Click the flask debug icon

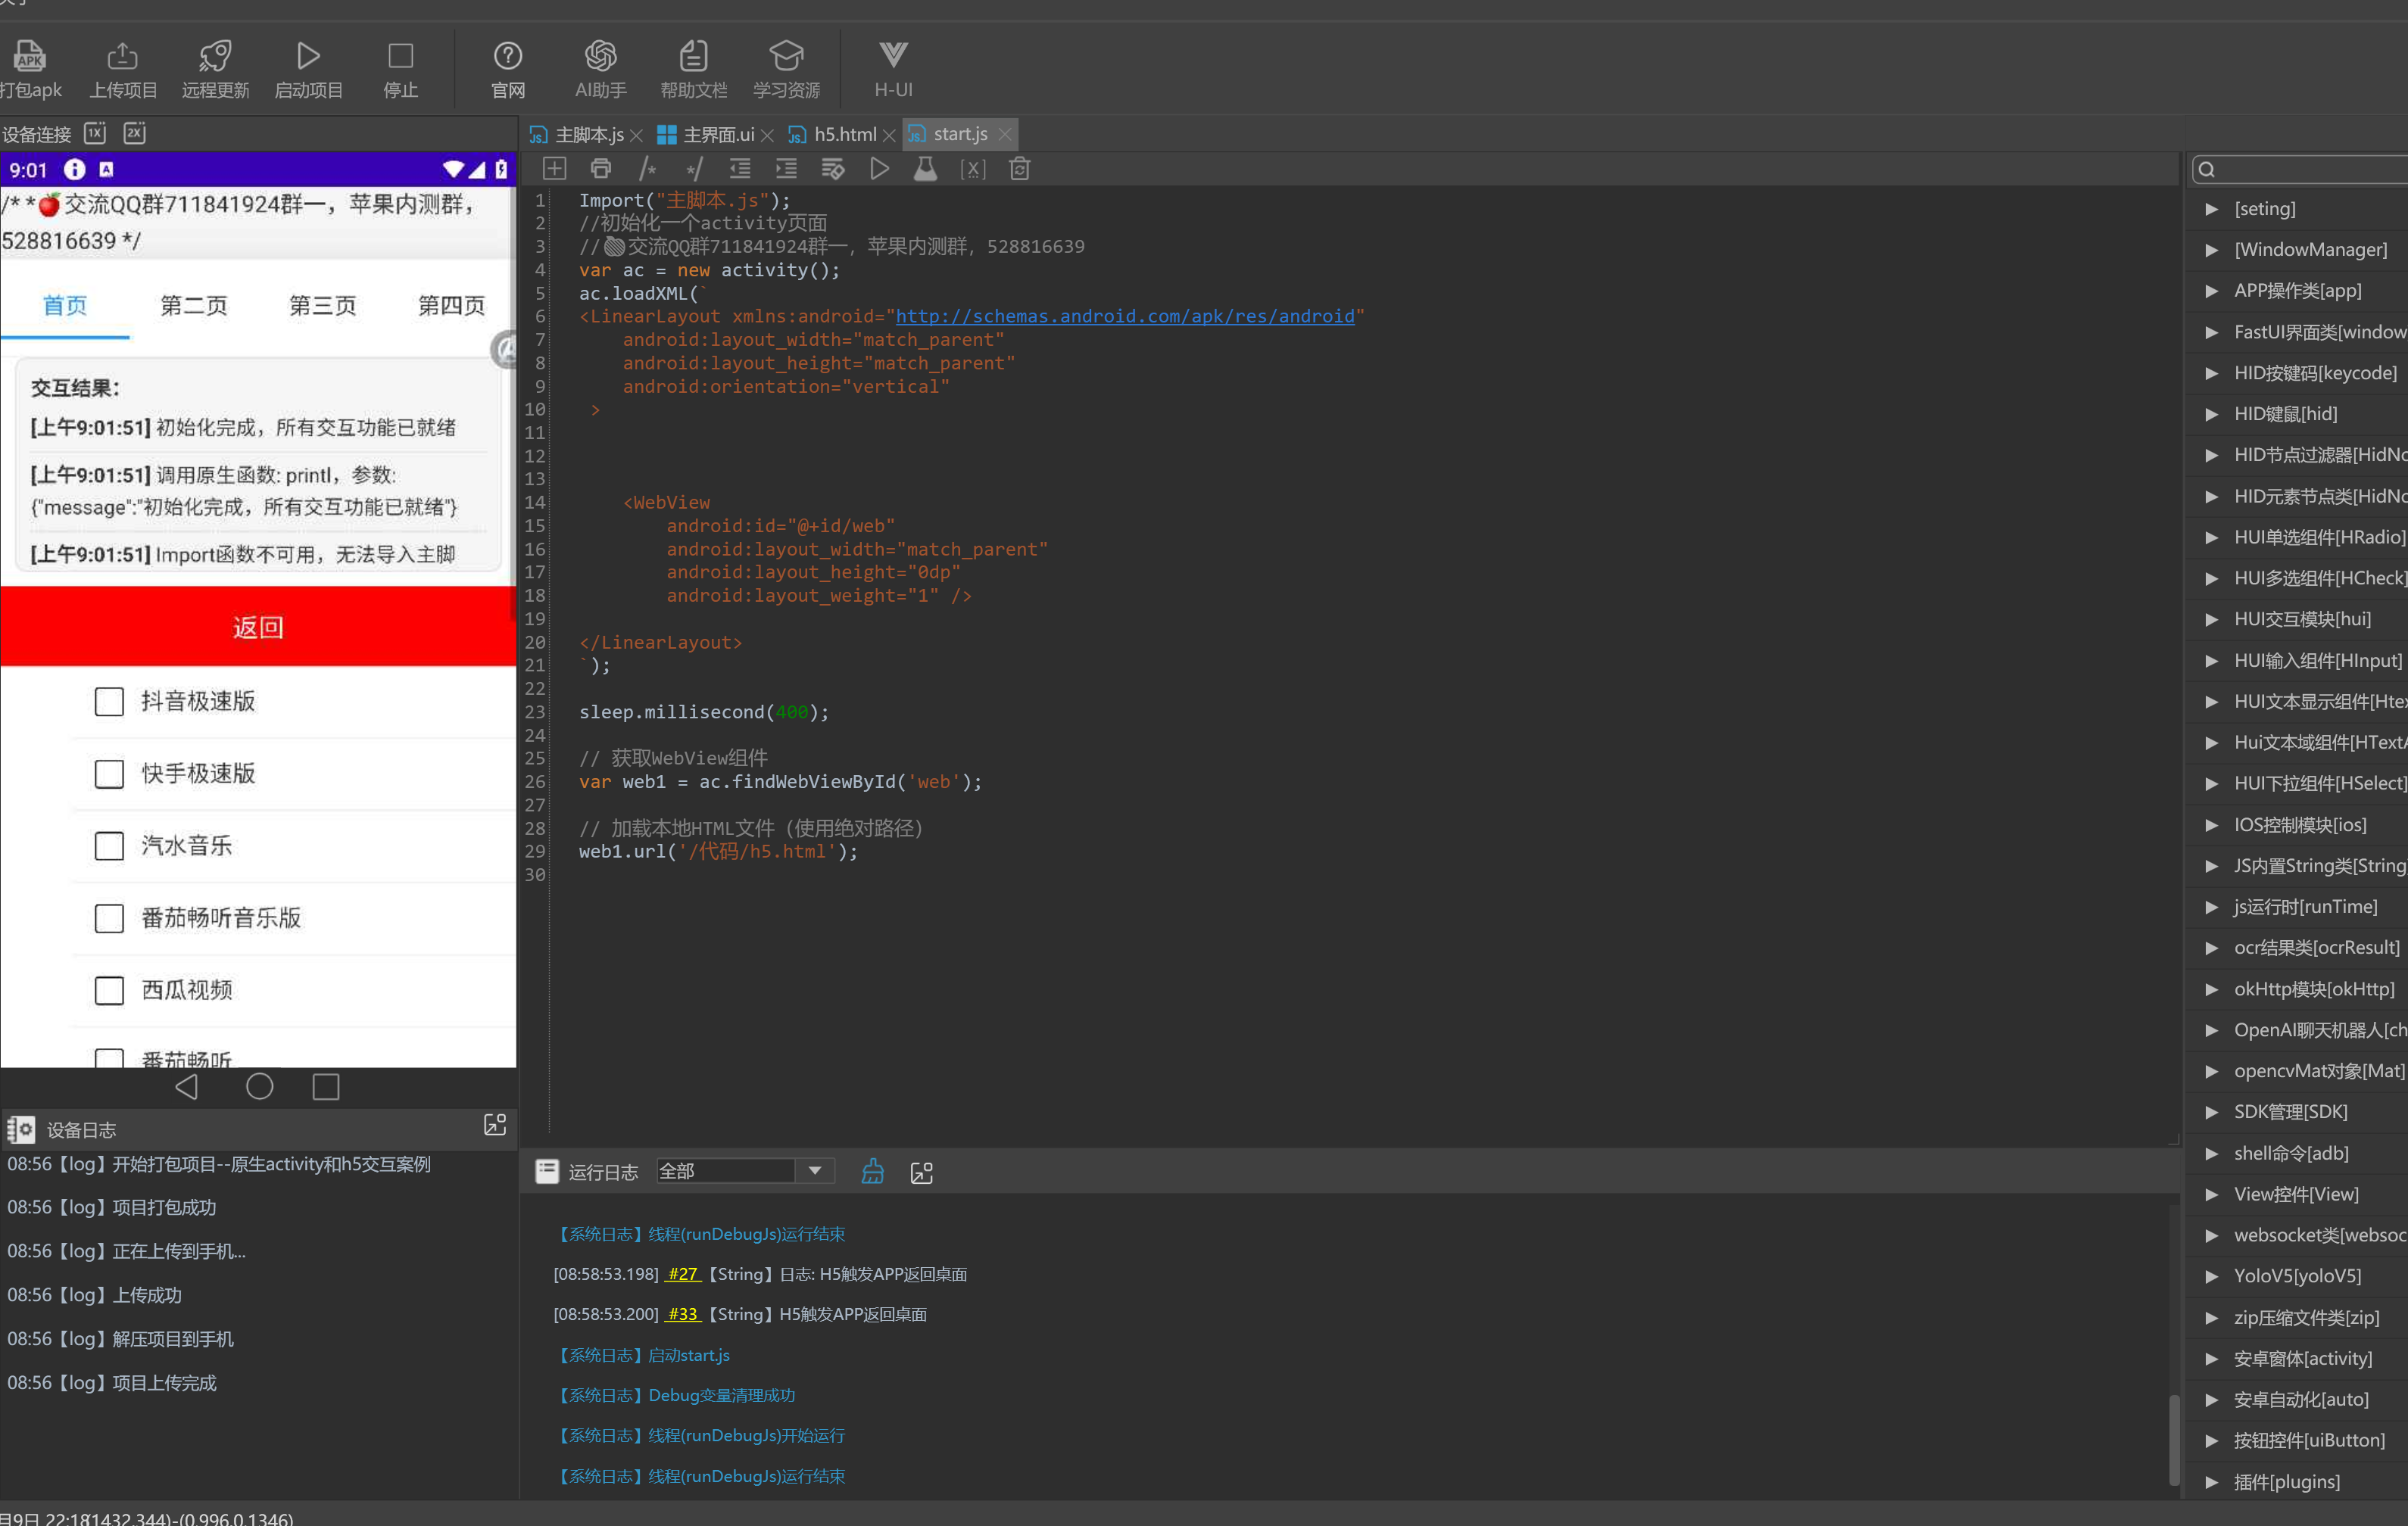coord(925,169)
